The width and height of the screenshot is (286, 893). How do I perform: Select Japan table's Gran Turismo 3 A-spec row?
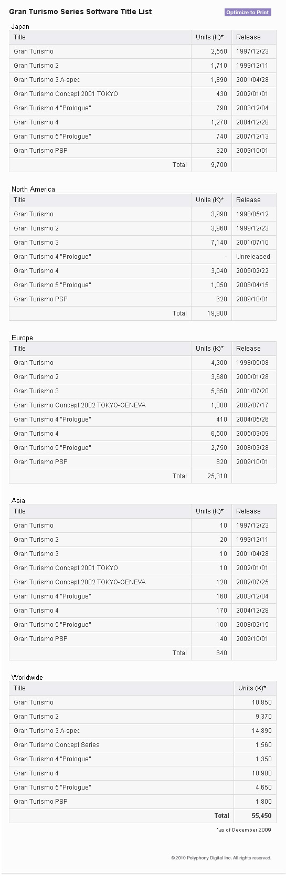click(x=143, y=80)
